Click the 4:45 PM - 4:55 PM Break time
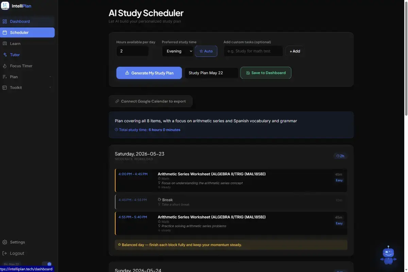 point(133,200)
